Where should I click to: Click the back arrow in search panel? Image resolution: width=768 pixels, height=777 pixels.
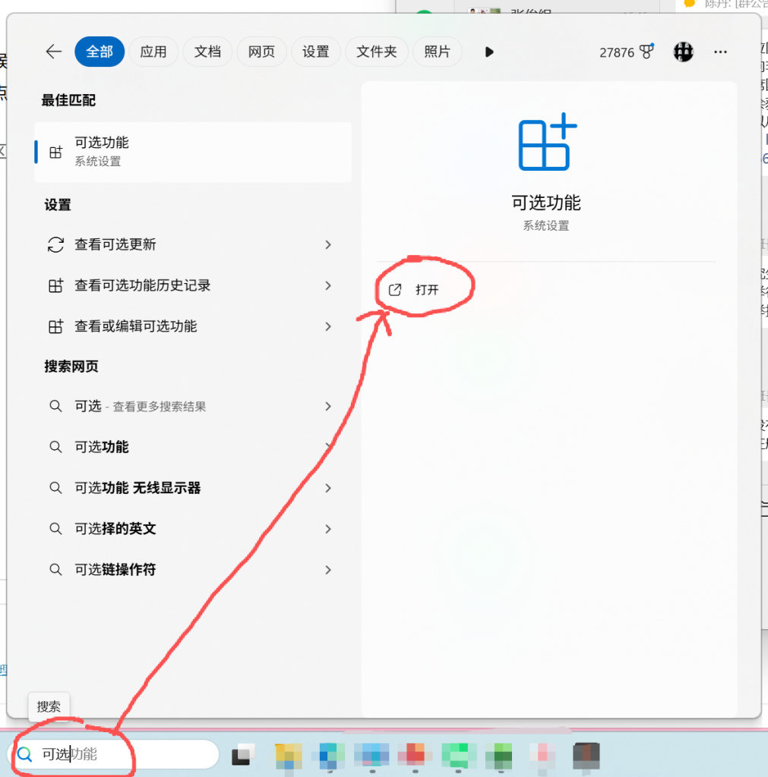pos(53,52)
